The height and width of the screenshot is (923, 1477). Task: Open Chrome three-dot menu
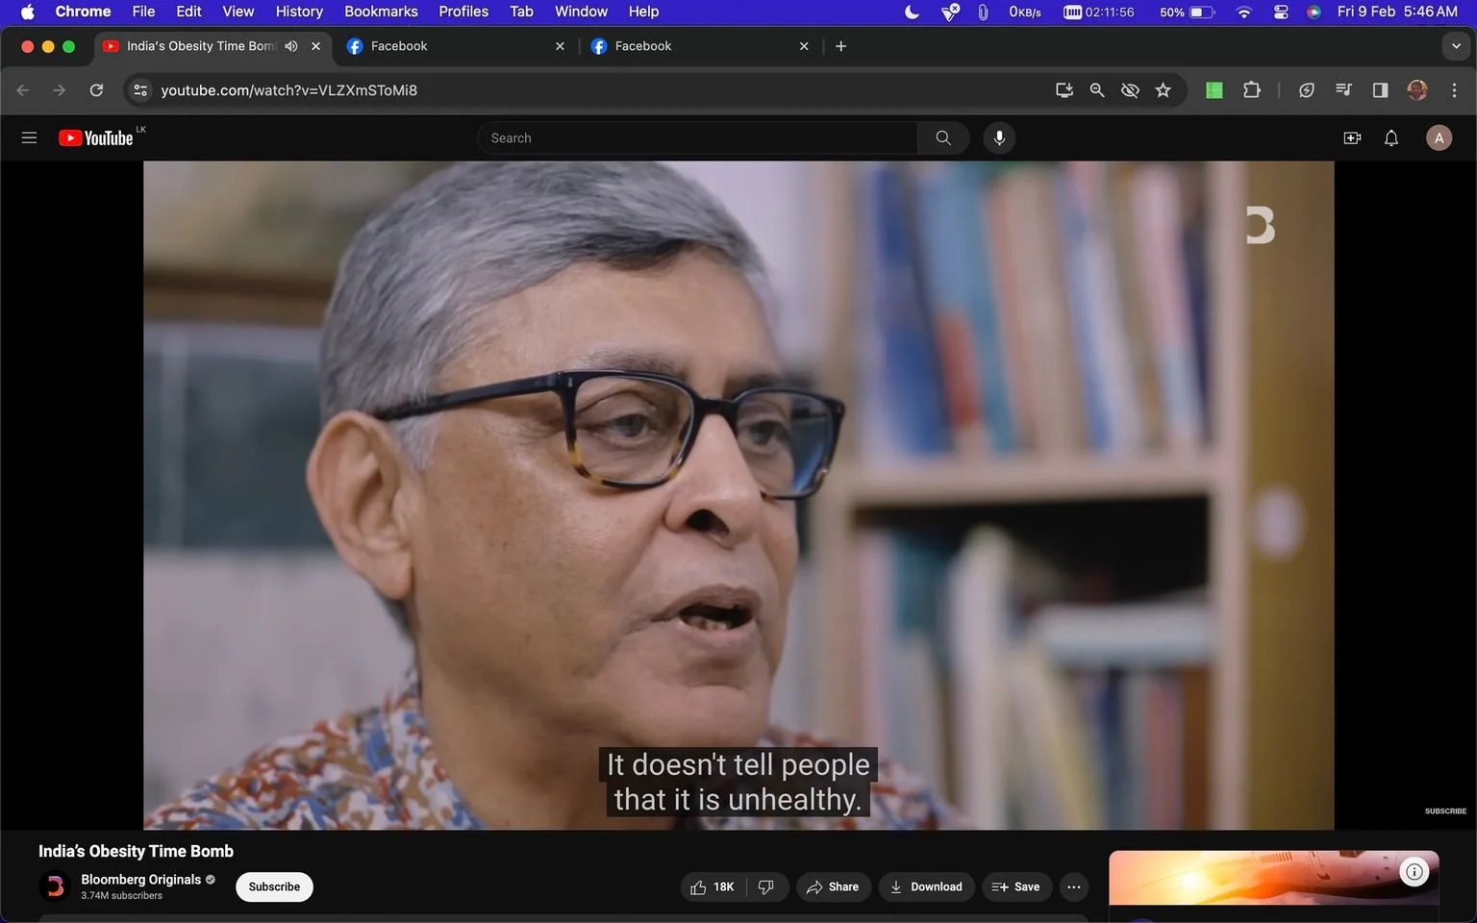pos(1454,90)
